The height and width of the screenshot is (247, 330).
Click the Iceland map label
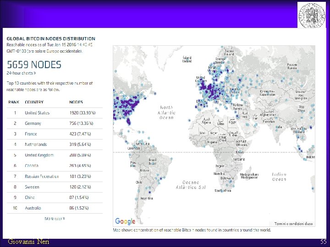[x=187, y=59]
